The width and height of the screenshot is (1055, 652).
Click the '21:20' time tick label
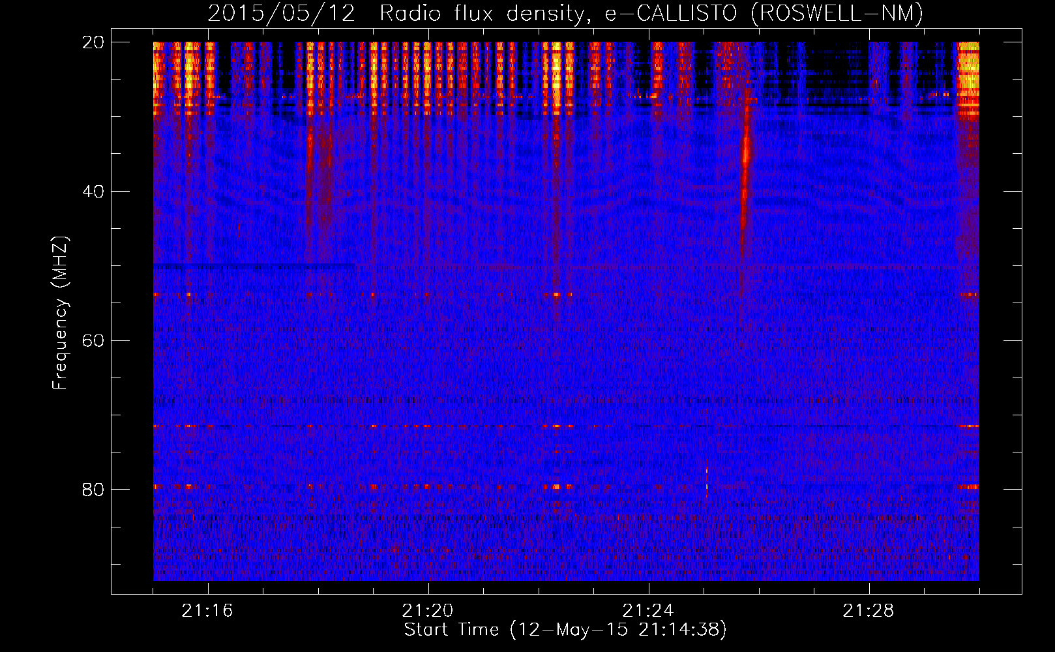click(x=428, y=611)
